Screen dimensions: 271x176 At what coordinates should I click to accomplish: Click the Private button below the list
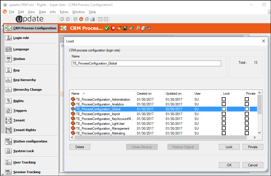tap(253, 147)
